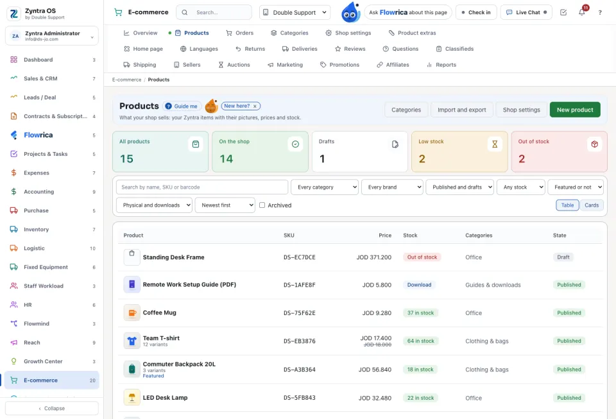
Task: Click the checkmark icon on On the shop card
Action: [x=295, y=144]
